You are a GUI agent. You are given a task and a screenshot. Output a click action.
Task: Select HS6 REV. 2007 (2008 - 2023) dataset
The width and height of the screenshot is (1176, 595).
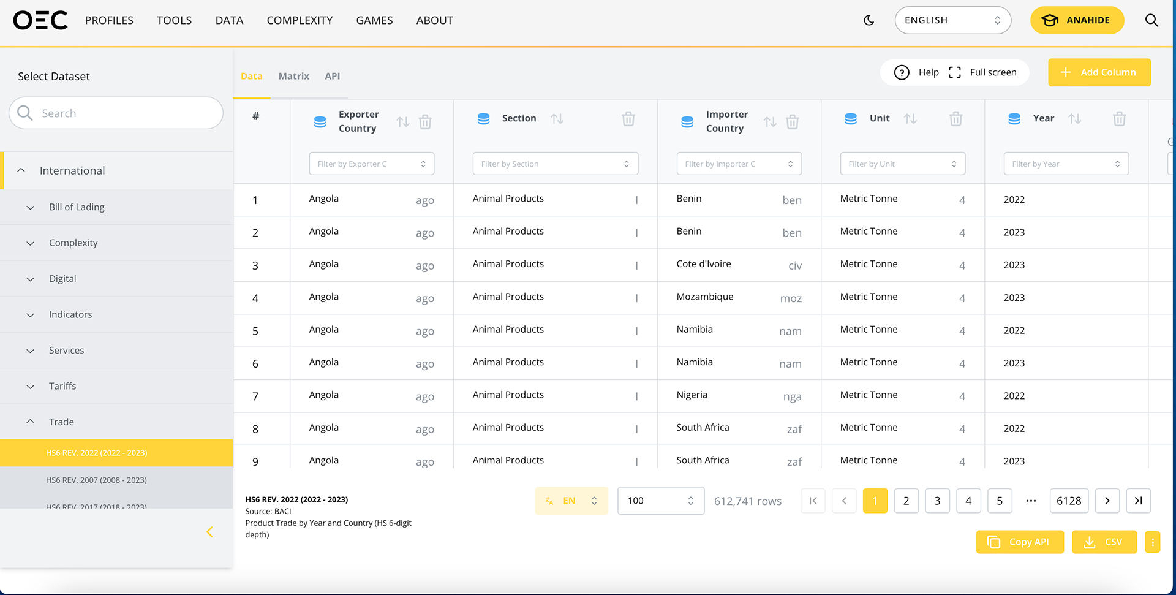pos(116,480)
